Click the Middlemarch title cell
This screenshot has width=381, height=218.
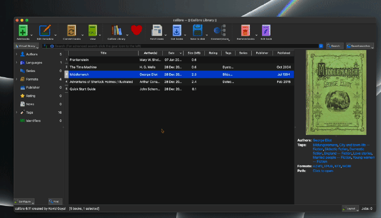point(103,74)
